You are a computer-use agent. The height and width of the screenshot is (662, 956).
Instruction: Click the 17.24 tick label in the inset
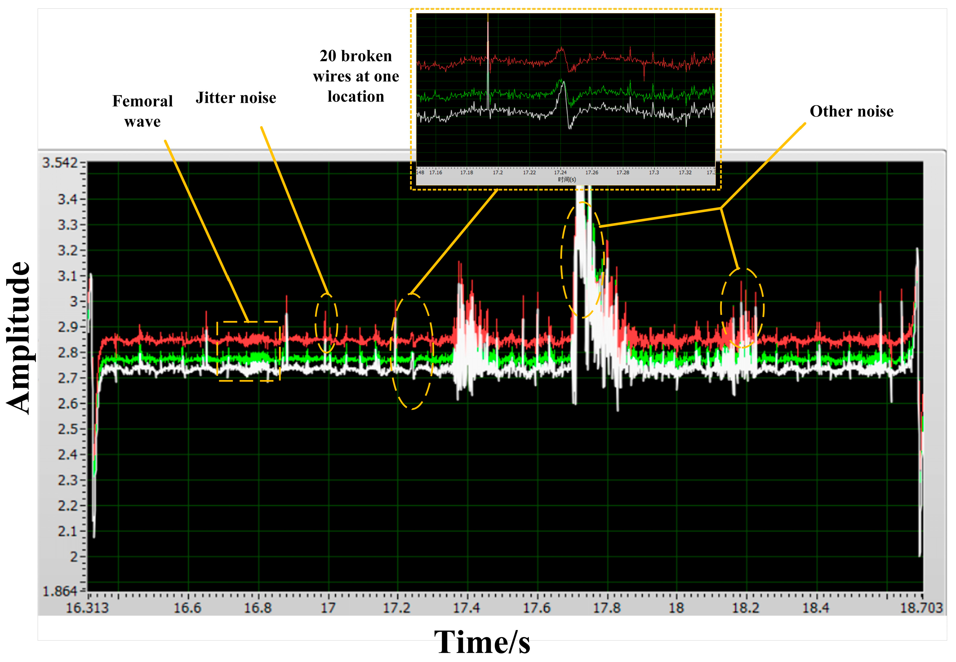(x=560, y=172)
